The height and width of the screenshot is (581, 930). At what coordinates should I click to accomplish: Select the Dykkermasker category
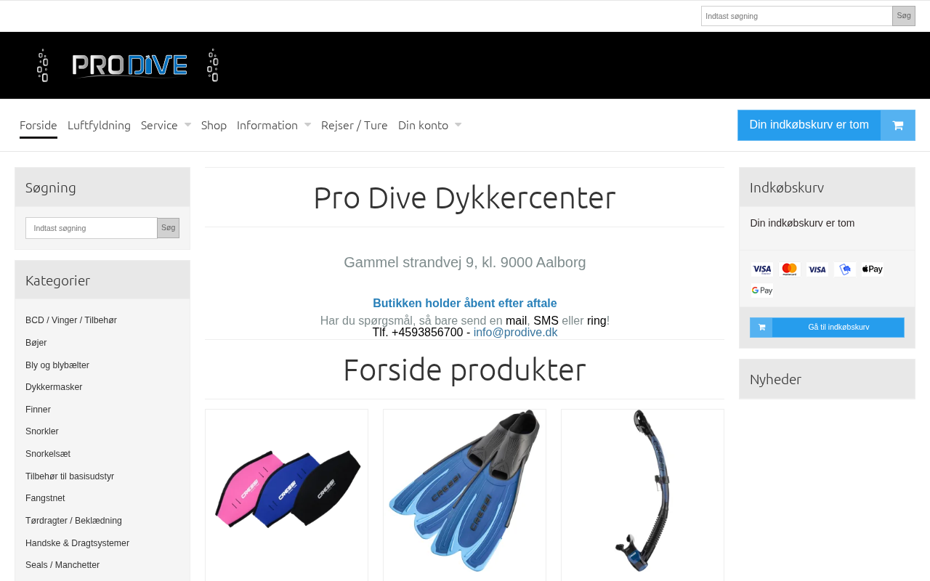point(54,387)
